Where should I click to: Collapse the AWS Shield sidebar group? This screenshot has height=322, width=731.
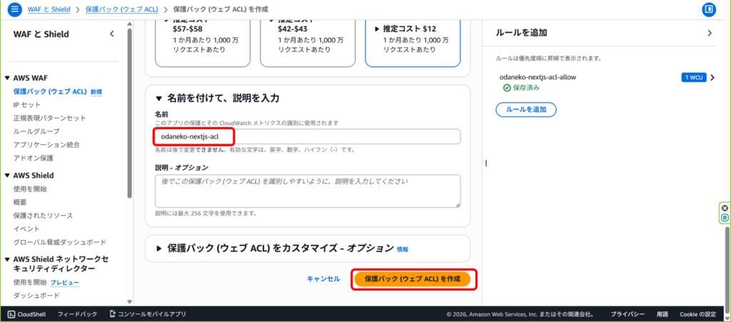point(7,175)
